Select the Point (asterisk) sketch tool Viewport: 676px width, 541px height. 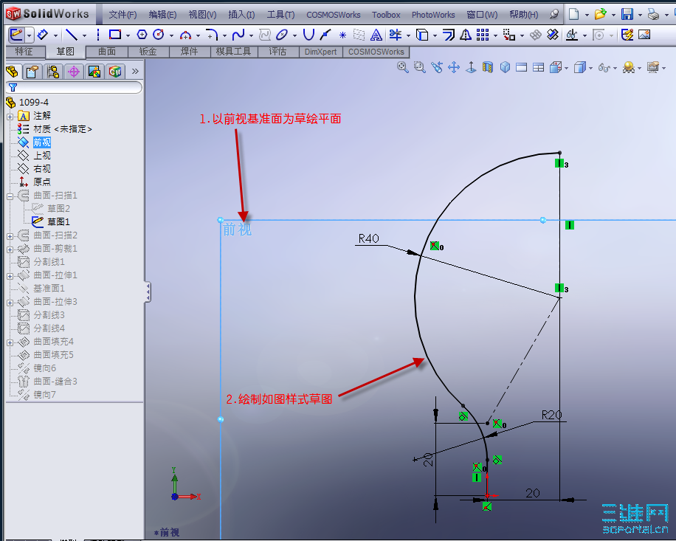coord(342,35)
